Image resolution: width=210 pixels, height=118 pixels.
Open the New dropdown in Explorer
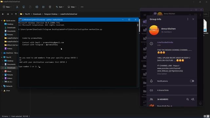[x=7, y=7]
